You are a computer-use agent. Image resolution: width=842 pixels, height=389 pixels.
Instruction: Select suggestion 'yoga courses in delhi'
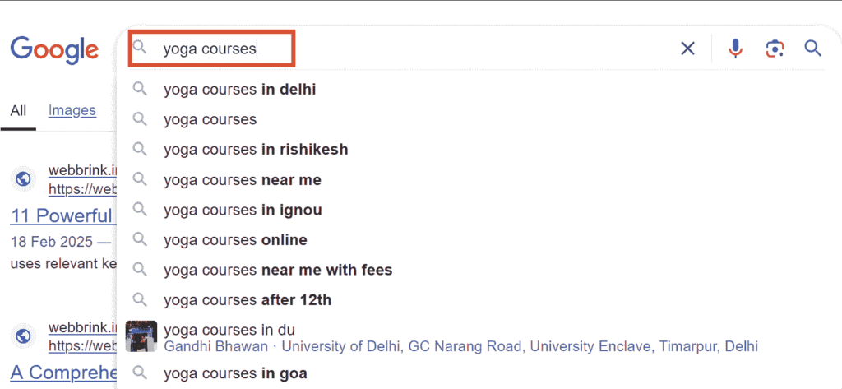(x=239, y=89)
